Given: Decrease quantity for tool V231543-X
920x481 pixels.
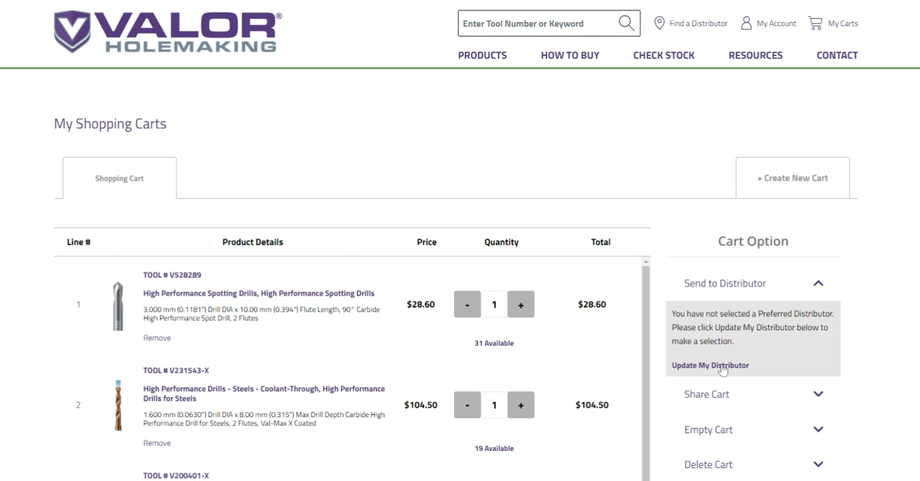Looking at the screenshot, I should click(467, 405).
